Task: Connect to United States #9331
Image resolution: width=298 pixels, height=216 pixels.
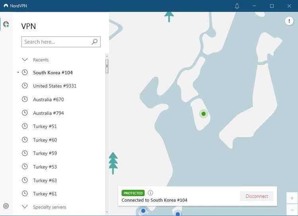Action: [x=55, y=86]
